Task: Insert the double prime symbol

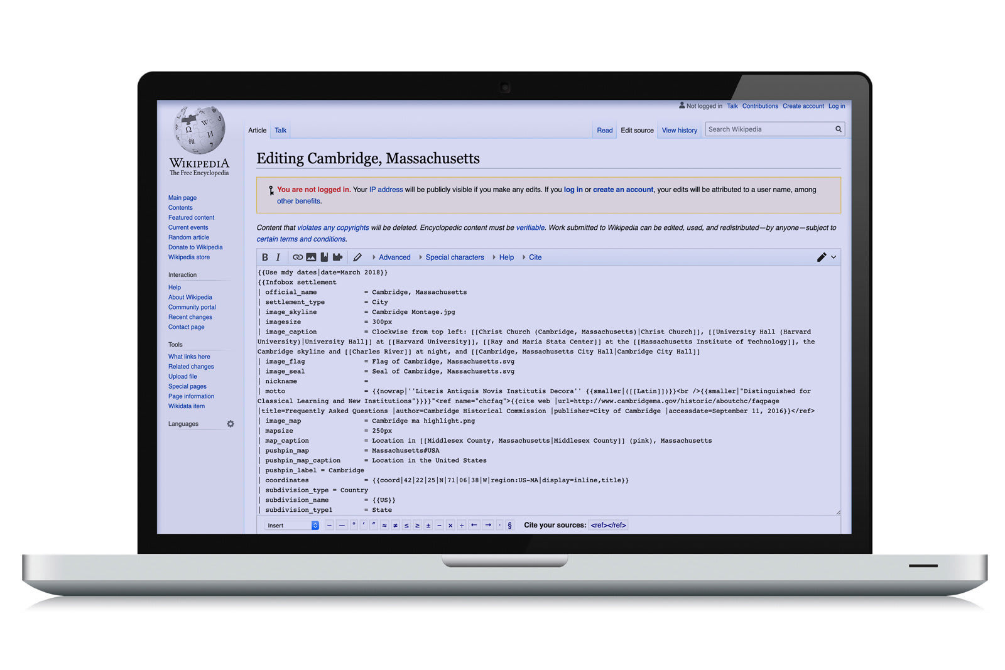Action: 374,526
